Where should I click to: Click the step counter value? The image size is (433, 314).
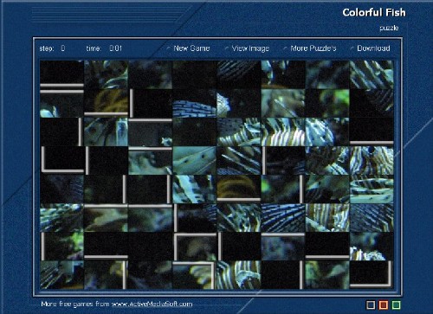click(63, 48)
